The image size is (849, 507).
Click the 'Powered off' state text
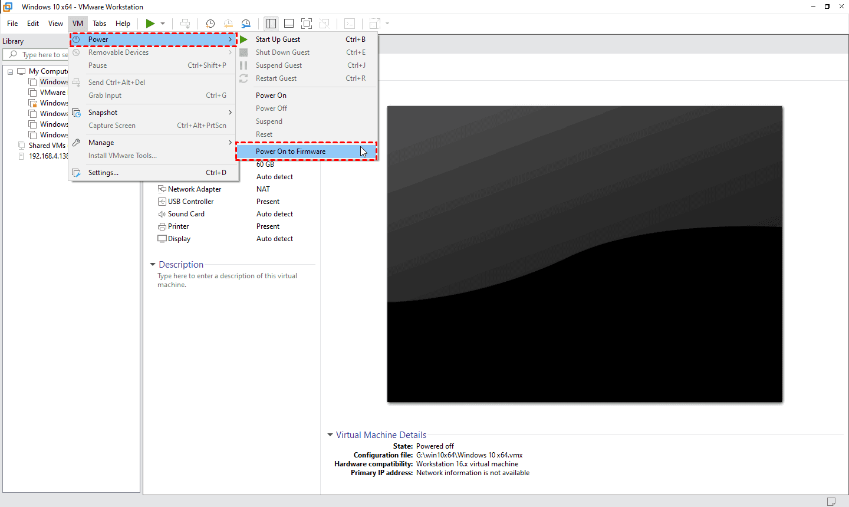[x=435, y=446]
